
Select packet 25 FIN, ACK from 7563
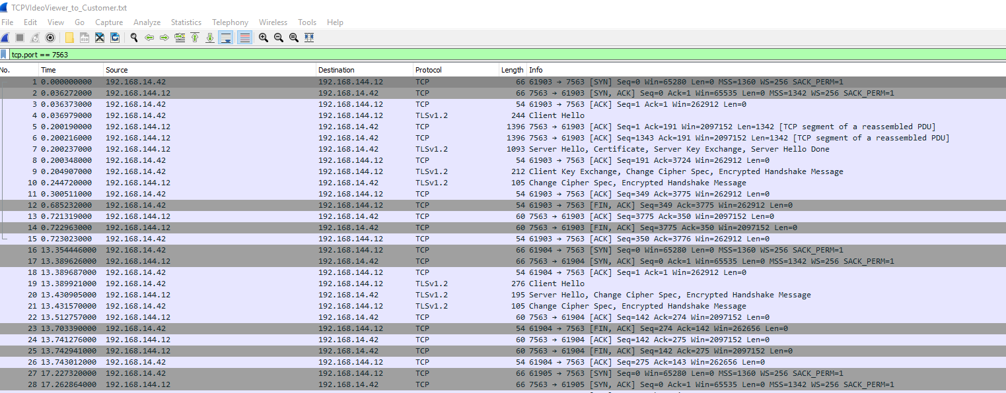point(503,351)
